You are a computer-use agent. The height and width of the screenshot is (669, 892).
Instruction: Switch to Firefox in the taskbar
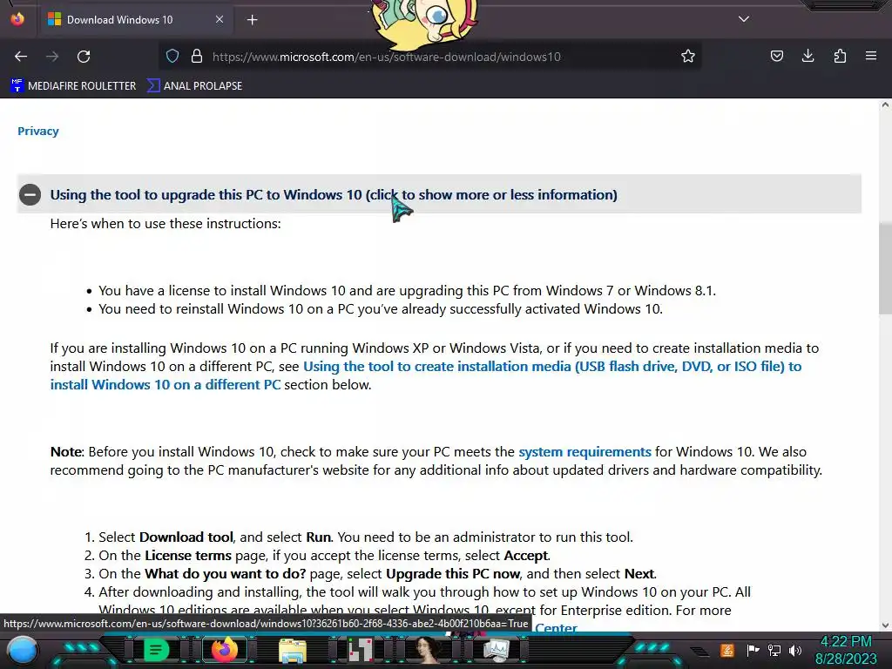[224, 650]
